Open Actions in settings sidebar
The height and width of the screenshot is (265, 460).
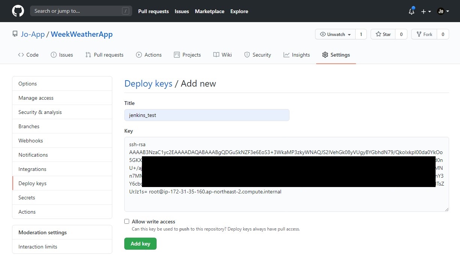62,212
